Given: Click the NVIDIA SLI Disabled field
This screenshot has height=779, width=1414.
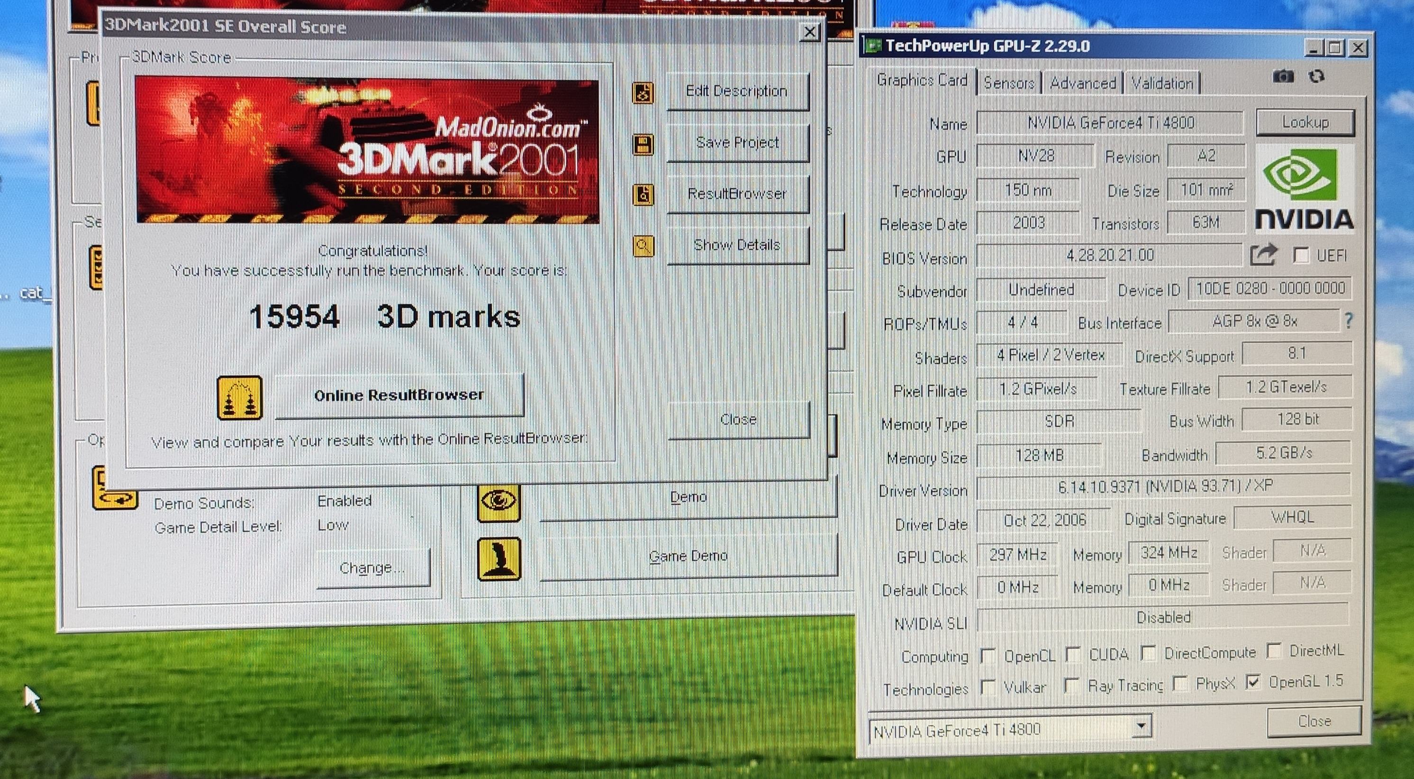Looking at the screenshot, I should coord(1163,618).
